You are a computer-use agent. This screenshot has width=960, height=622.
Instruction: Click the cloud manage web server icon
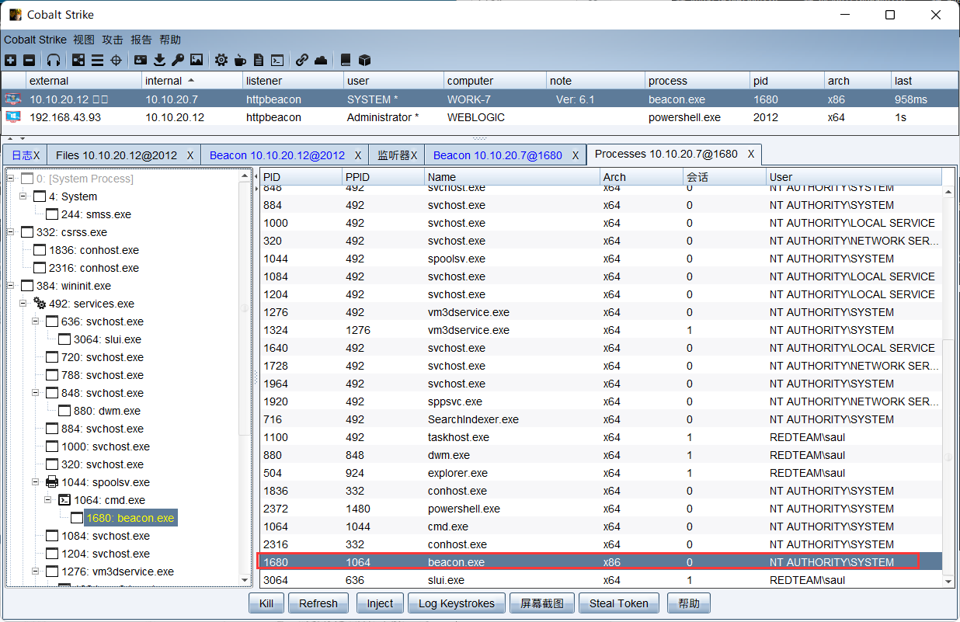321,60
